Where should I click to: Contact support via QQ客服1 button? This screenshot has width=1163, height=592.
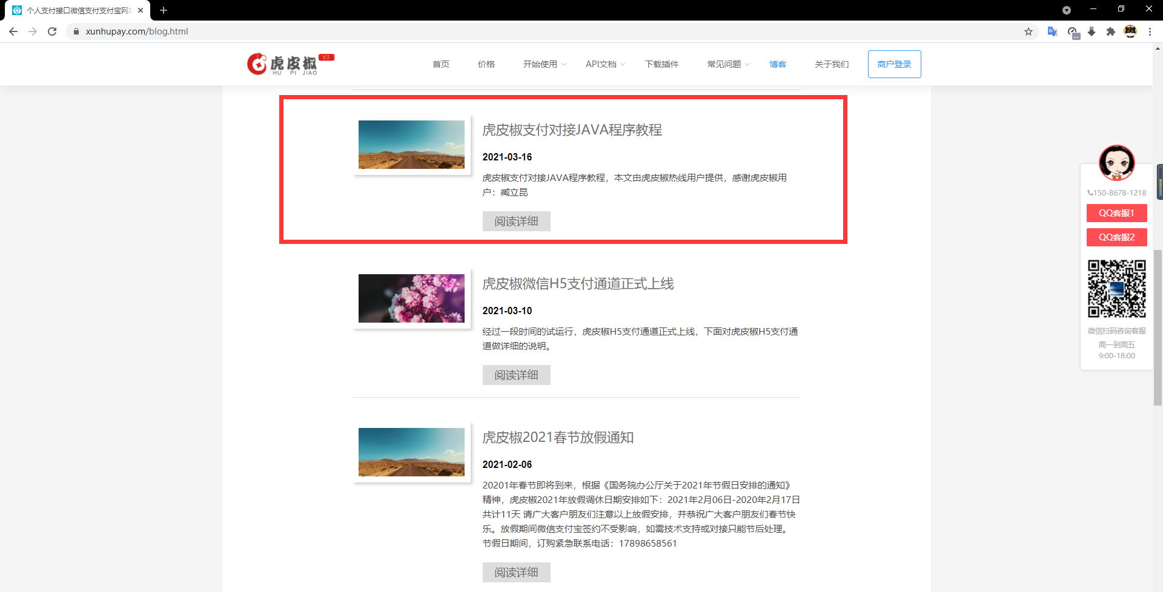click(x=1116, y=213)
